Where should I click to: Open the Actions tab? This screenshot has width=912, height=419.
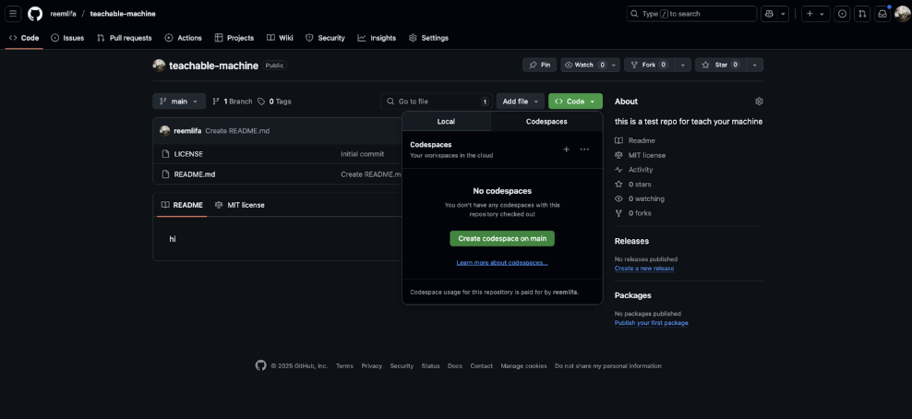(x=183, y=38)
